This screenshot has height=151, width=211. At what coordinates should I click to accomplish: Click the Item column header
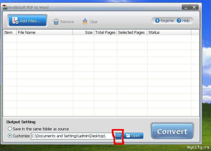pyautogui.click(x=10, y=32)
